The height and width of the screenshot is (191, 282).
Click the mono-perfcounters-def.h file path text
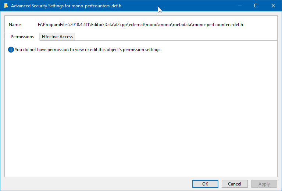(x=140, y=25)
